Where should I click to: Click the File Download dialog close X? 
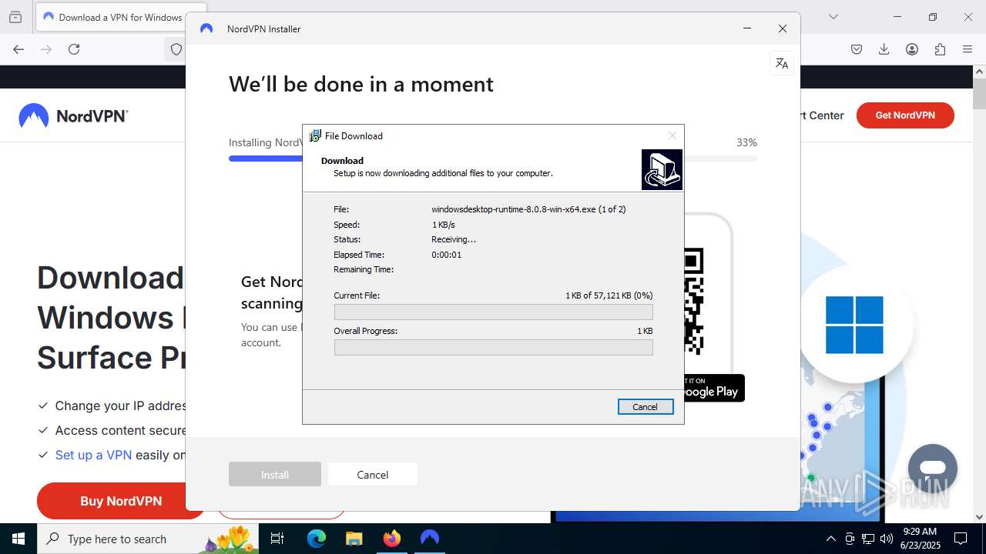pyautogui.click(x=672, y=135)
